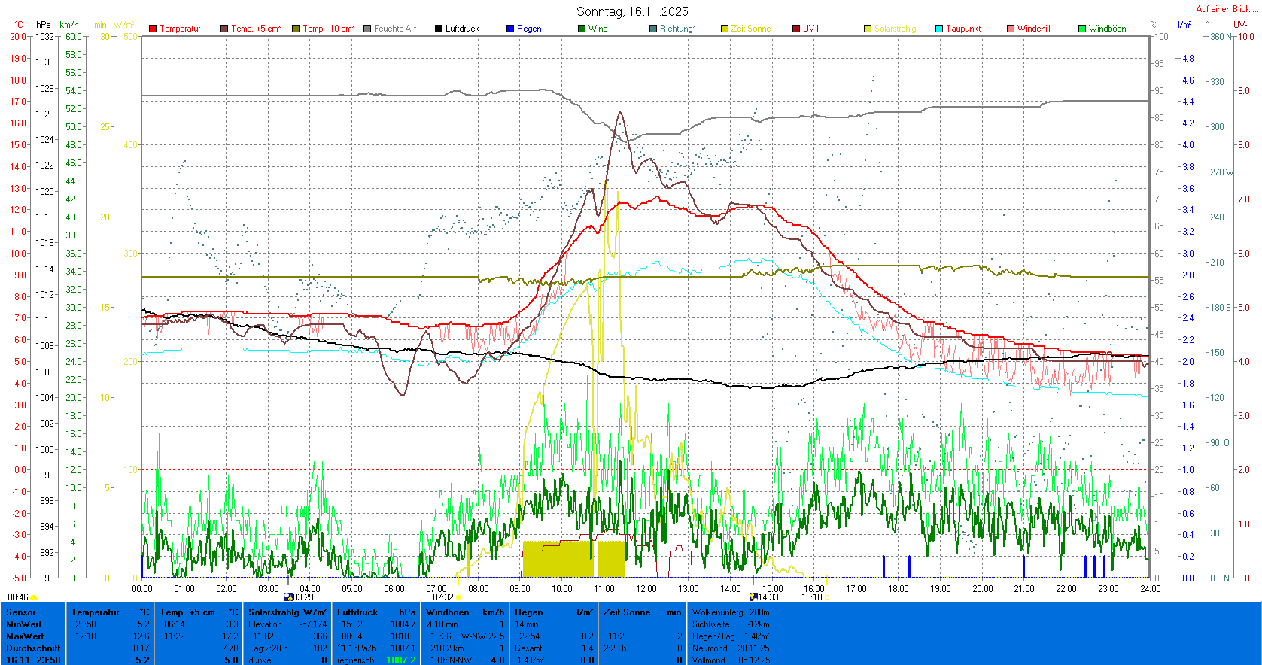
Task: Click the sunrise sun icon at 07:32
Action: [458, 598]
